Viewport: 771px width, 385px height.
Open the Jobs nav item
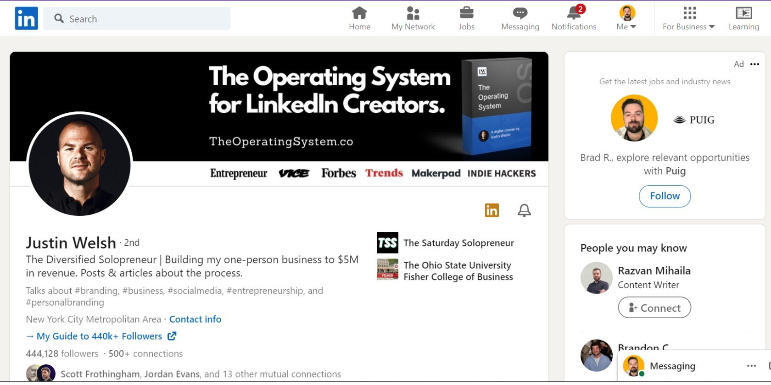click(x=466, y=18)
